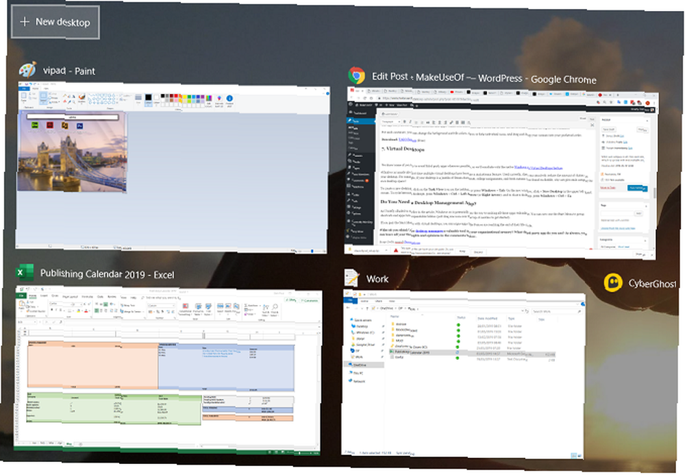Open Sort & Filter in Excel ribbon
Viewport: 685px width, 475px height.
tap(265, 310)
